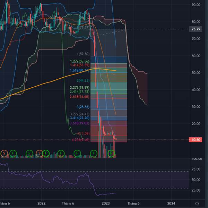This screenshot has height=208, width=208.
Task: Click Fibonacci level label 2(44.23)
Action: click(x=83, y=80)
